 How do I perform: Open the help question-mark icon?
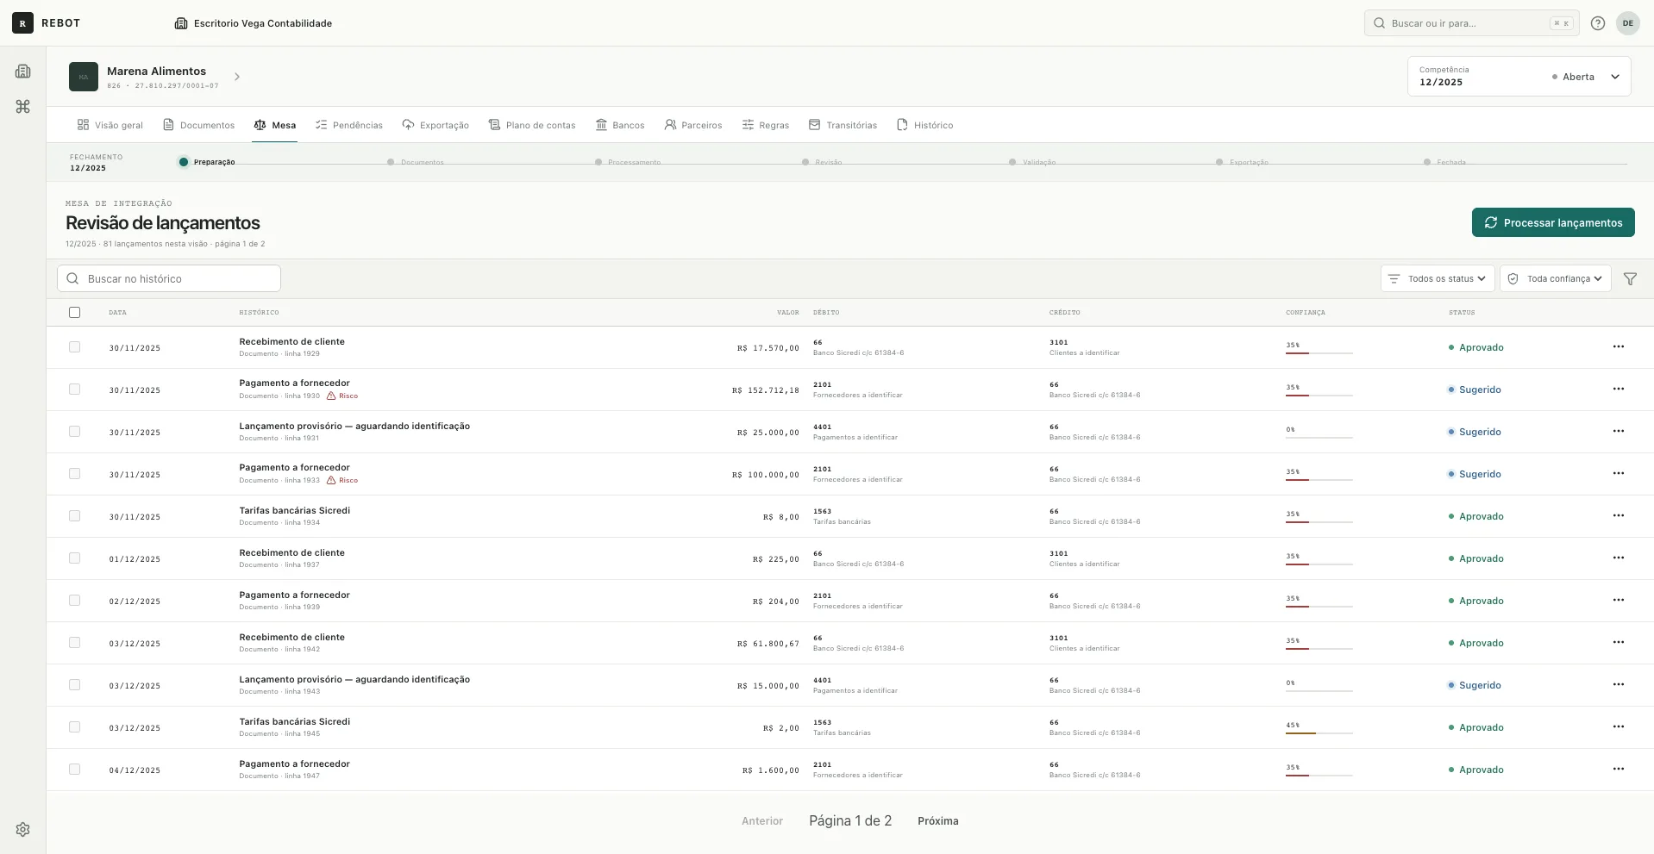1598,23
